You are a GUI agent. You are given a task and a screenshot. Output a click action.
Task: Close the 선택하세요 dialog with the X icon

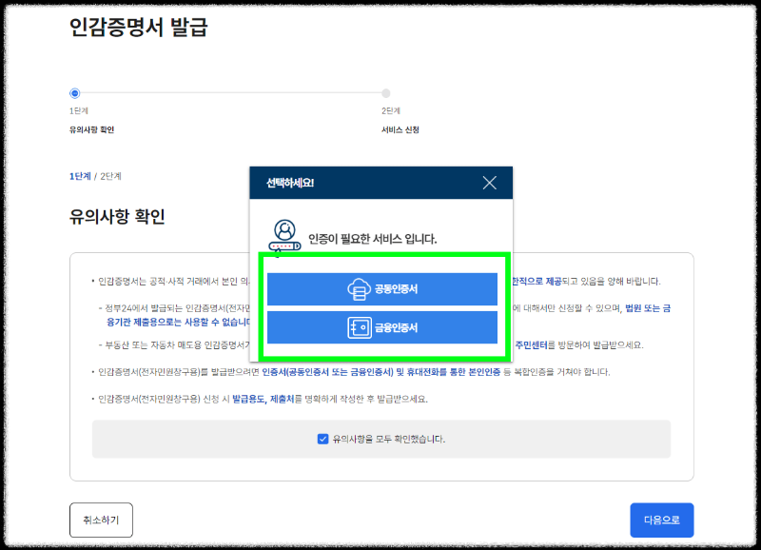(490, 183)
